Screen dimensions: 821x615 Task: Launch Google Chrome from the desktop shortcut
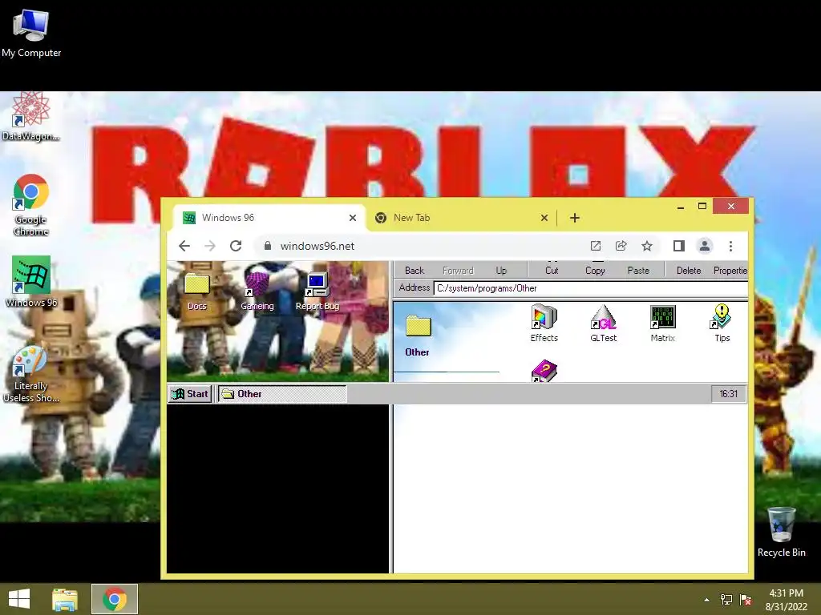coord(31,205)
